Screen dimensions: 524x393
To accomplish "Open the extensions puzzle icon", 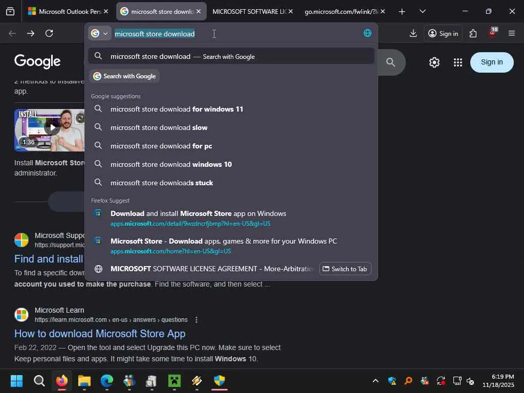I will (473, 33).
